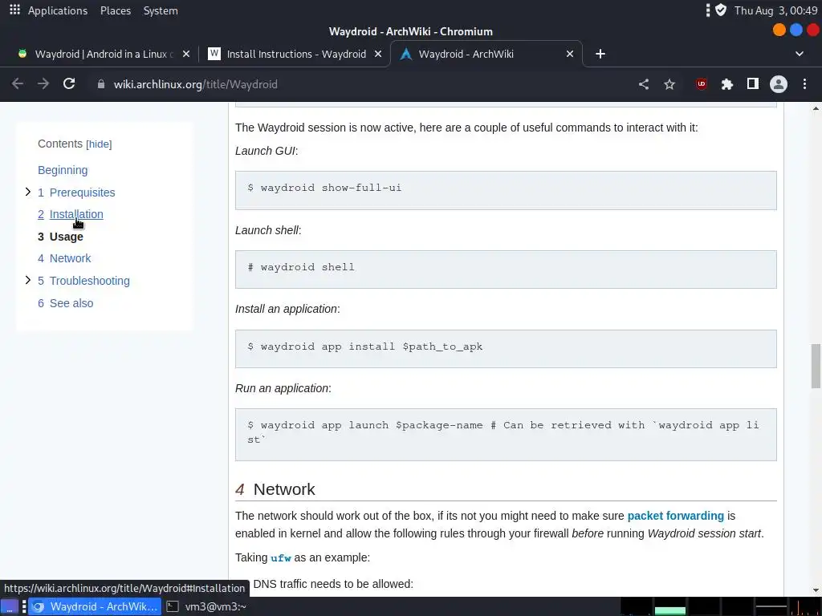Open the 5 Troubleshooting contents link
The image size is (822, 616).
tap(83, 281)
